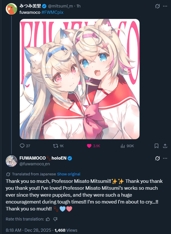Repost the fuwamoco artwork tweet
The height and width of the screenshot is (234, 171).
pyautogui.click(x=58, y=146)
